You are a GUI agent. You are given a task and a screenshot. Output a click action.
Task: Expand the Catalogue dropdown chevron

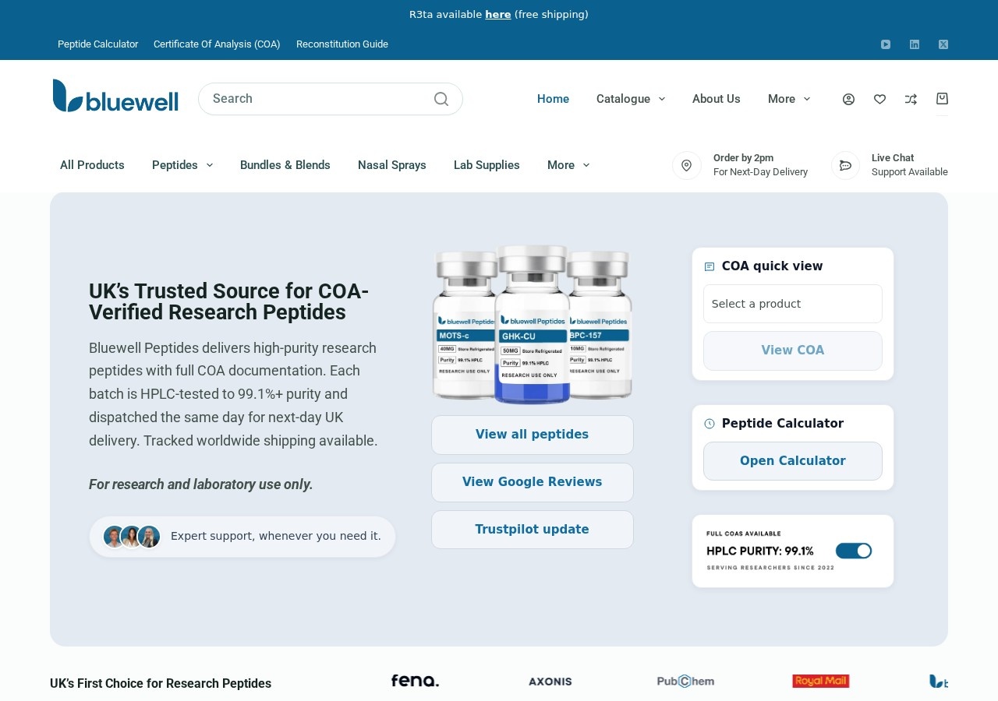pos(662,99)
